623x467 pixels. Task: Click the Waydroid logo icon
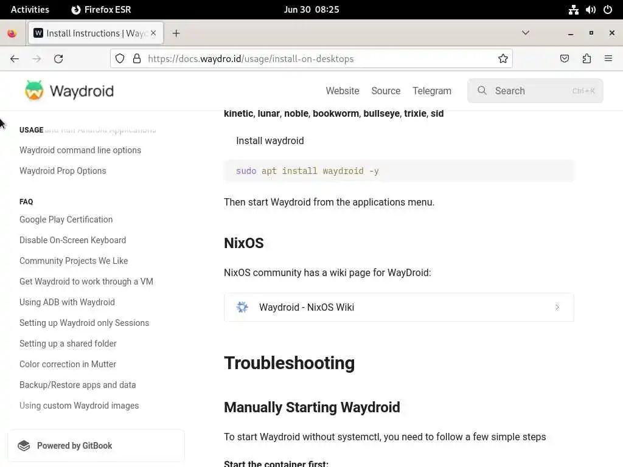(34, 90)
